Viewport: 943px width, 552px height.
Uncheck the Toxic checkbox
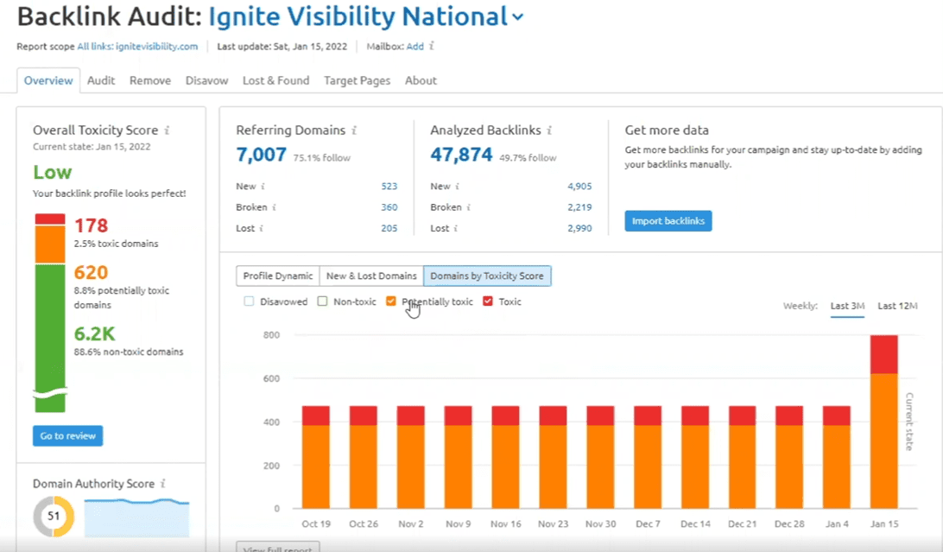pyautogui.click(x=488, y=301)
